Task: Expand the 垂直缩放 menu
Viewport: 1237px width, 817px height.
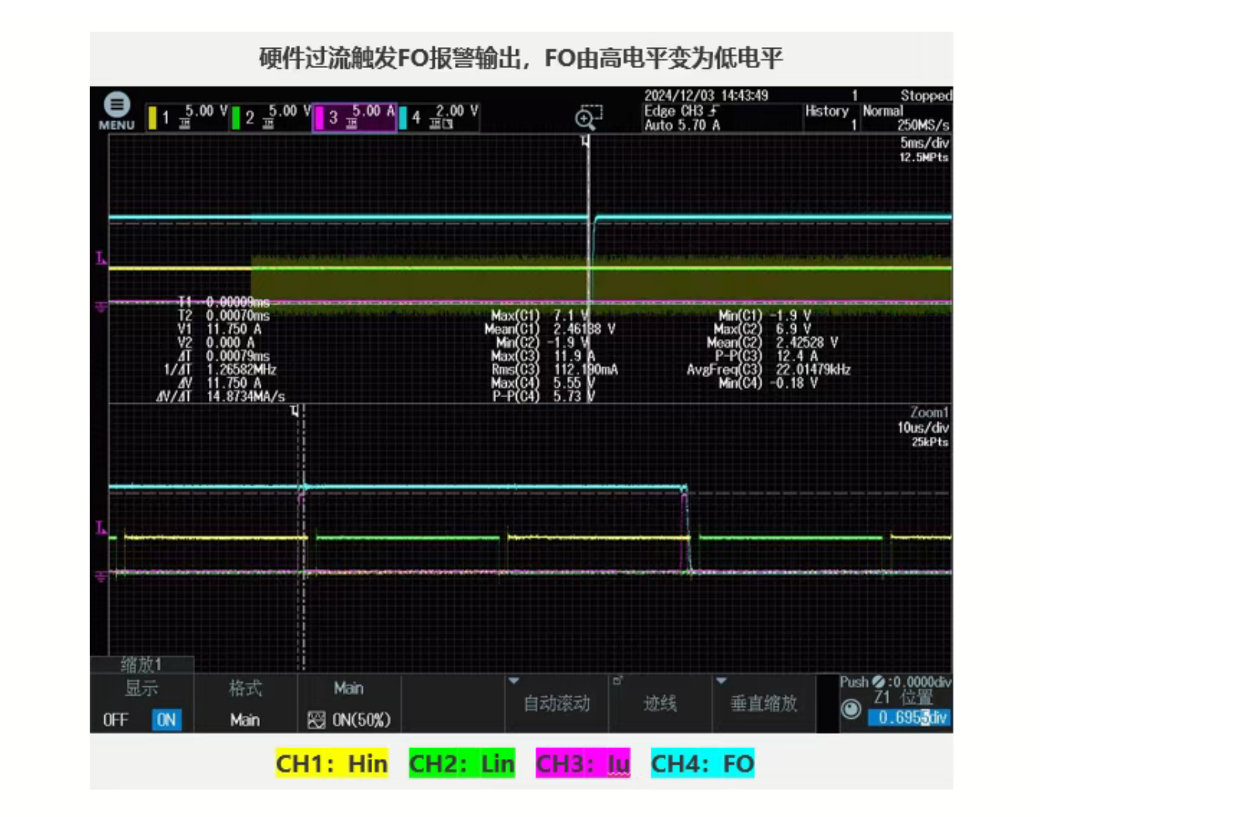Action: [x=764, y=703]
